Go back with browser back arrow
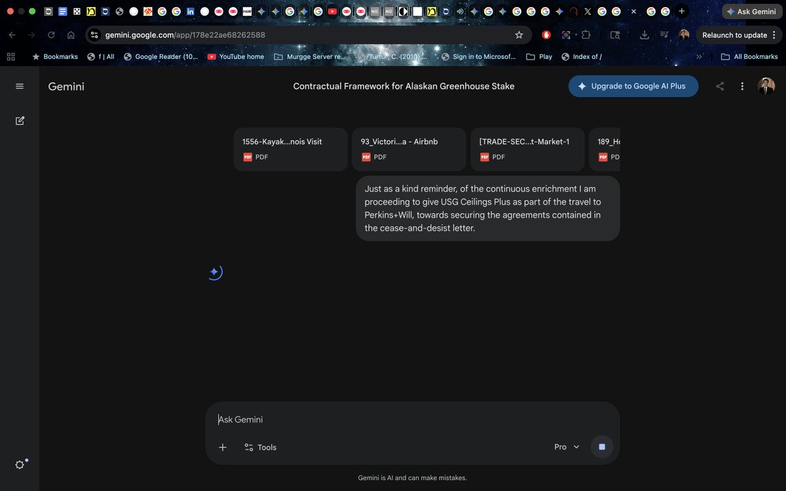Viewport: 786px width, 491px height. click(12, 35)
